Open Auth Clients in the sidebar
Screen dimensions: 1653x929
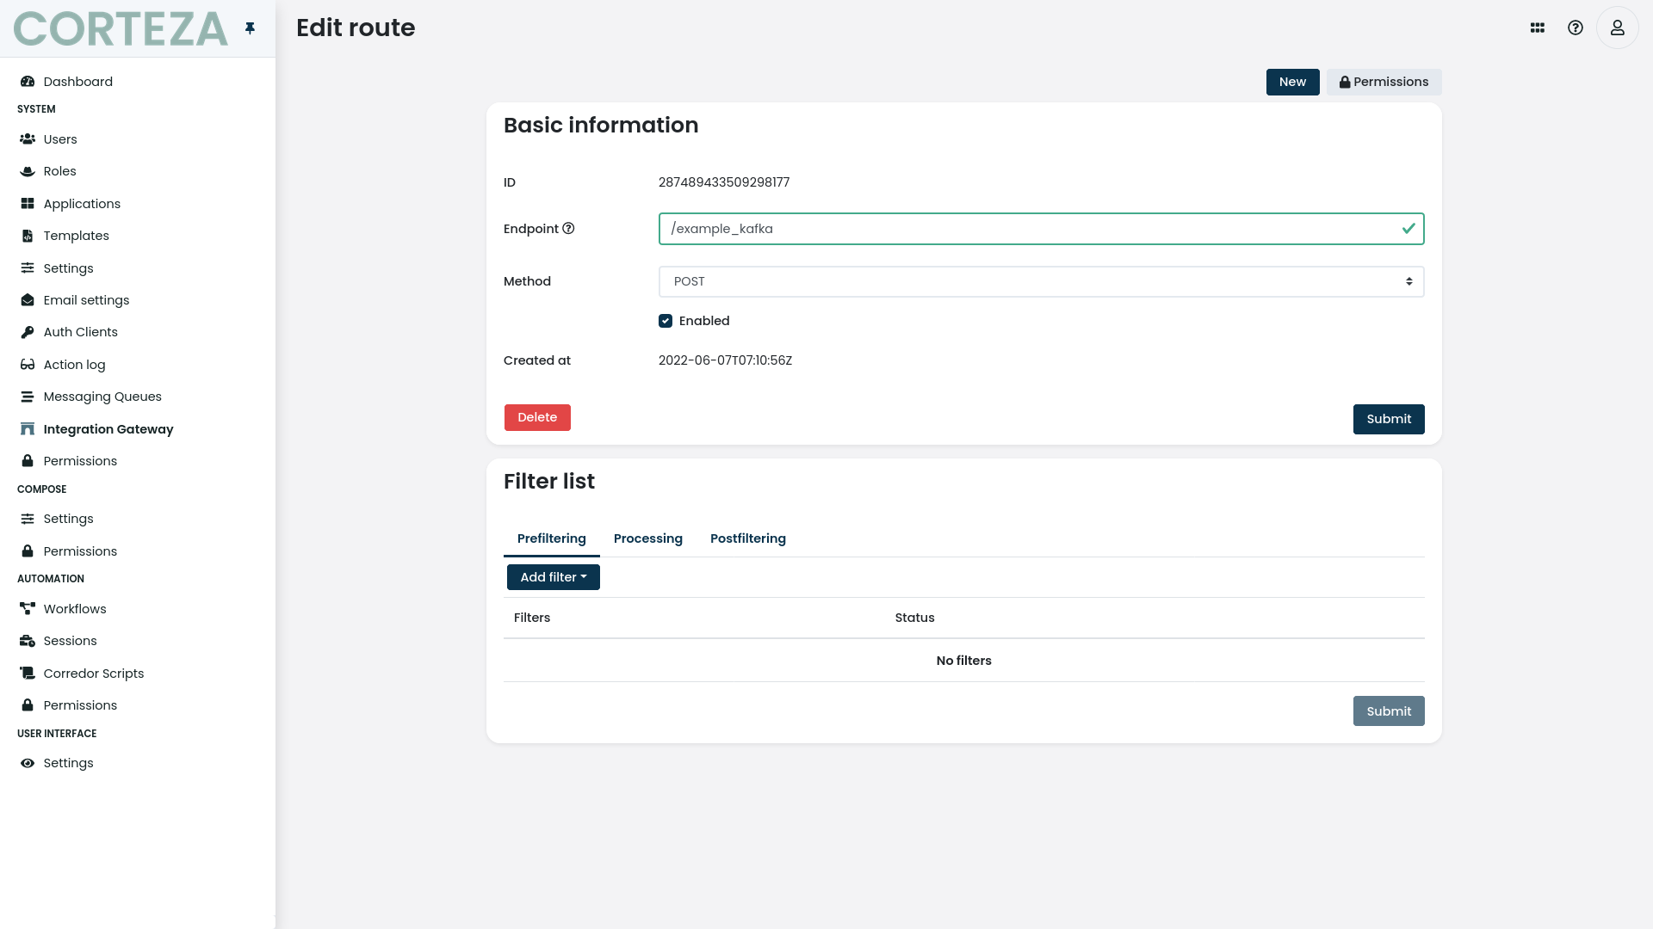[x=80, y=332]
